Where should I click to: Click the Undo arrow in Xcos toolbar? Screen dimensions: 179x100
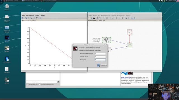[x=110, y=18]
